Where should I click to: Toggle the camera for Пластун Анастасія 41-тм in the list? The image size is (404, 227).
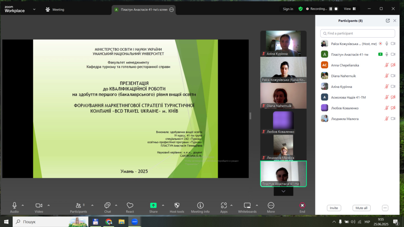click(x=393, y=54)
